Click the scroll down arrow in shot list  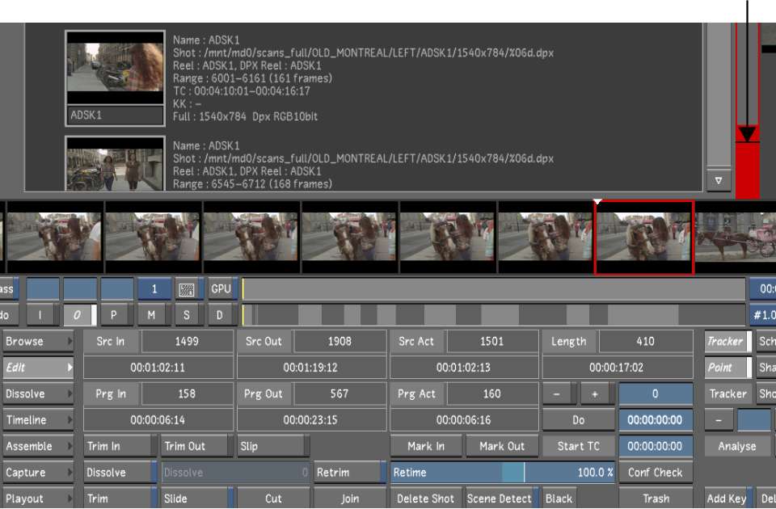click(718, 180)
